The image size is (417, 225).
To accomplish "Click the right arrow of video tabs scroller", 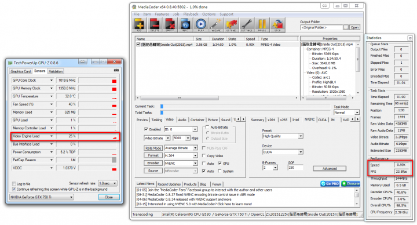I will [x=243, y=119].
